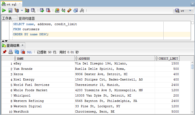Click the change case (Aa) icon
Screen dimensions: 195x115
[63, 10]
